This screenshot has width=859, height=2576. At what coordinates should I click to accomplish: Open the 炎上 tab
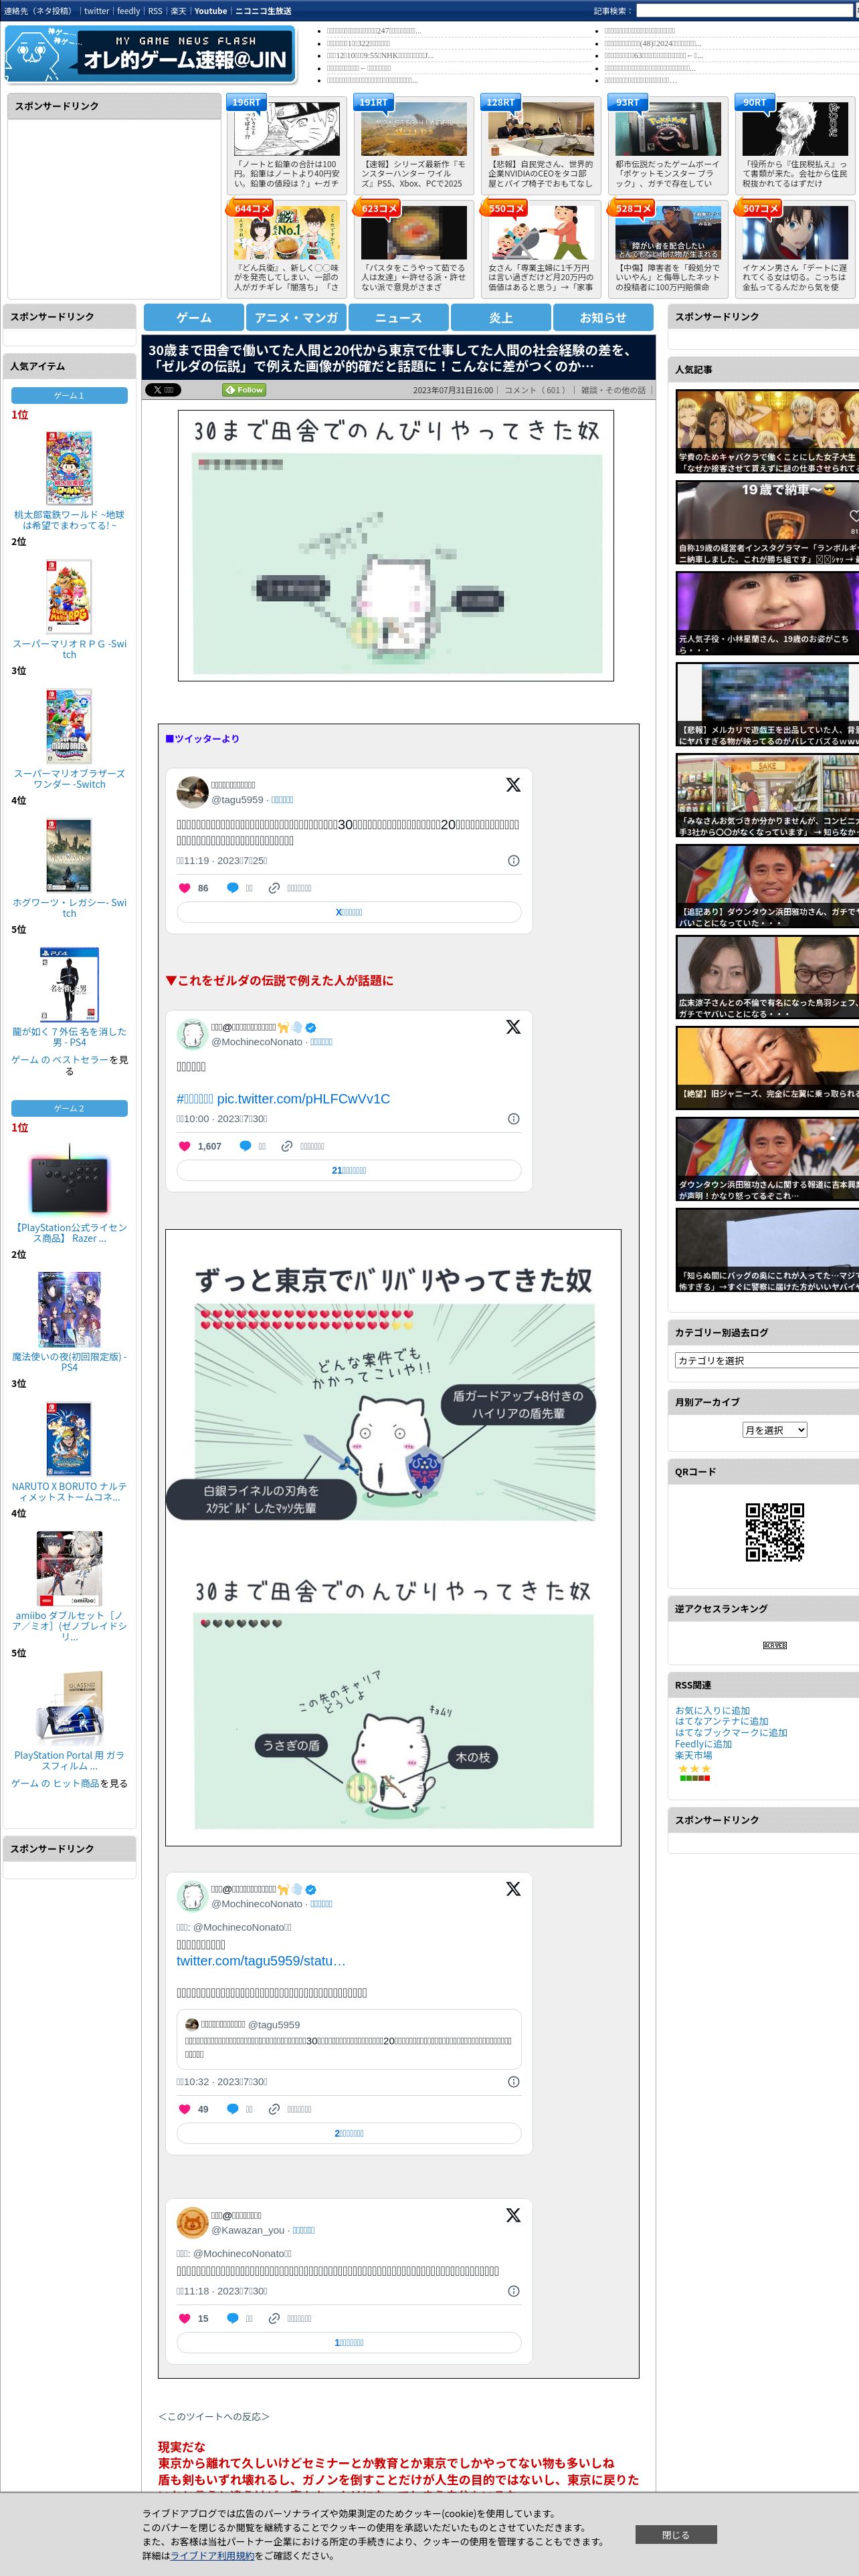[501, 317]
